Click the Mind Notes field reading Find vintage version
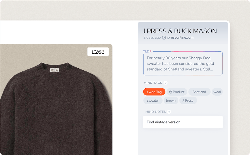This screenshot has height=155, width=250. [x=183, y=122]
